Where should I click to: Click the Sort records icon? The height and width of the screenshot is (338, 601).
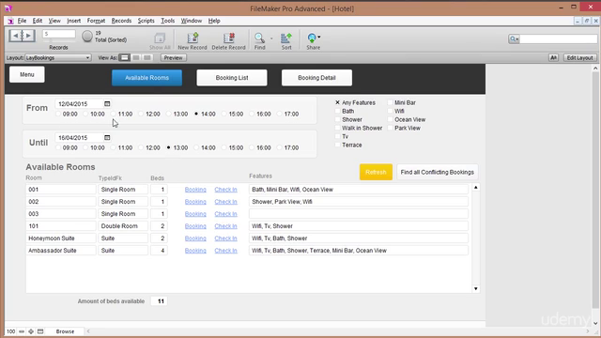[x=286, y=38]
